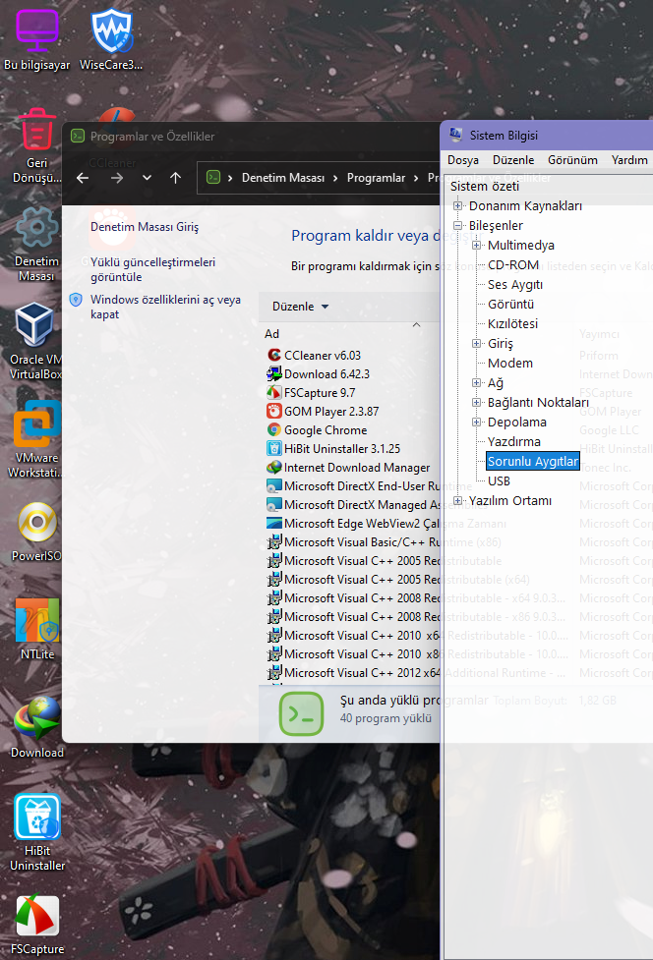The width and height of the screenshot is (653, 960).
Task: Select Yazdırma tree item
Action: (514, 441)
